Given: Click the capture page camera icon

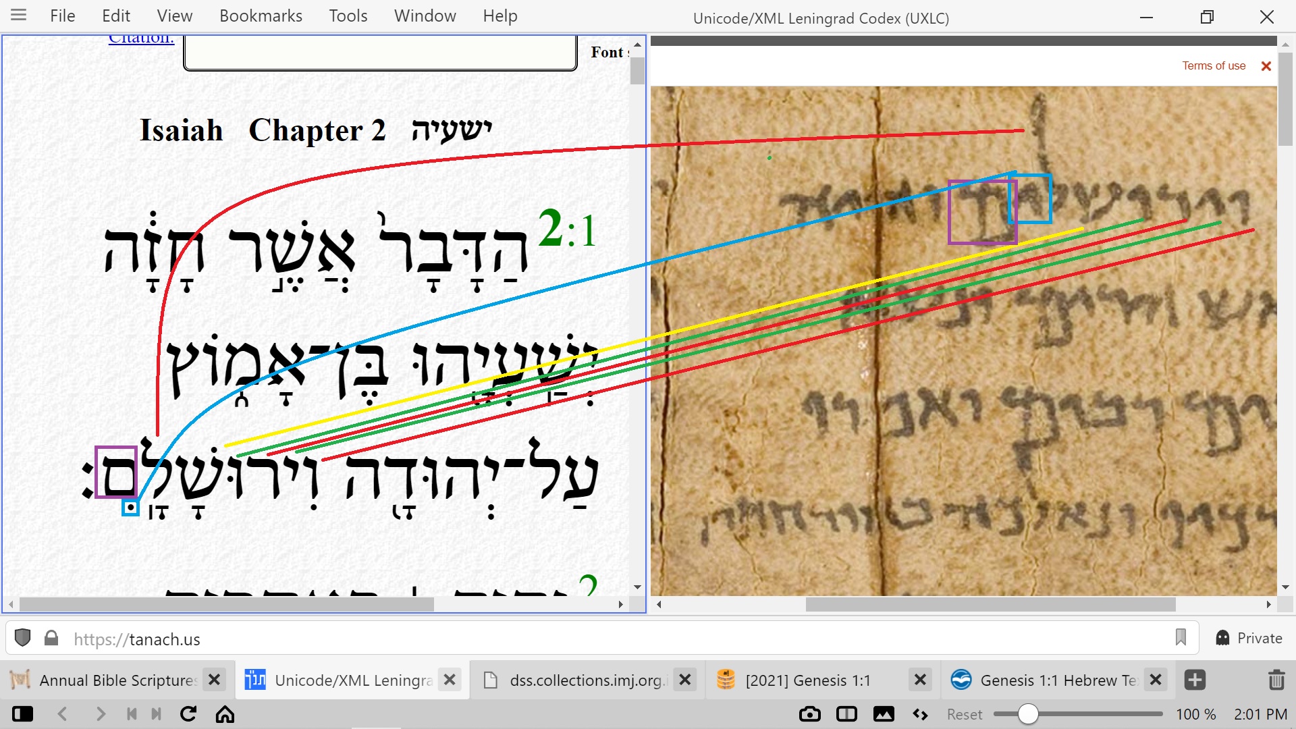Looking at the screenshot, I should pyautogui.click(x=809, y=714).
